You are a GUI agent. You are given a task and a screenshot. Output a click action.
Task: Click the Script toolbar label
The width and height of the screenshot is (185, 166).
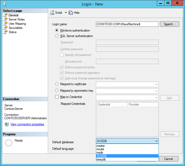point(59,13)
